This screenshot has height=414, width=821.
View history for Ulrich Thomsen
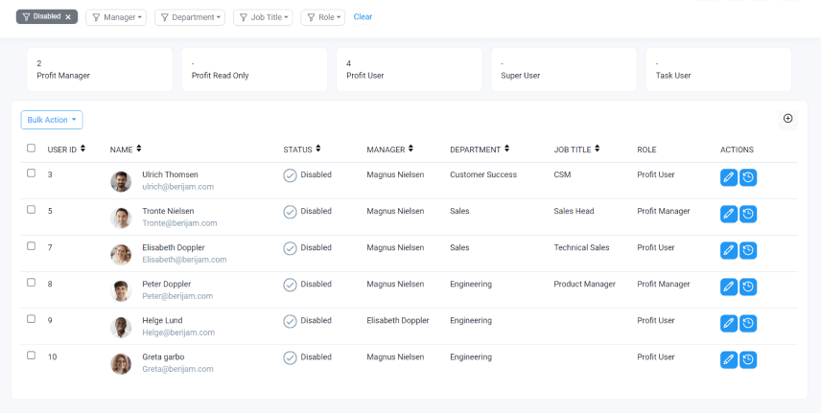[748, 178]
